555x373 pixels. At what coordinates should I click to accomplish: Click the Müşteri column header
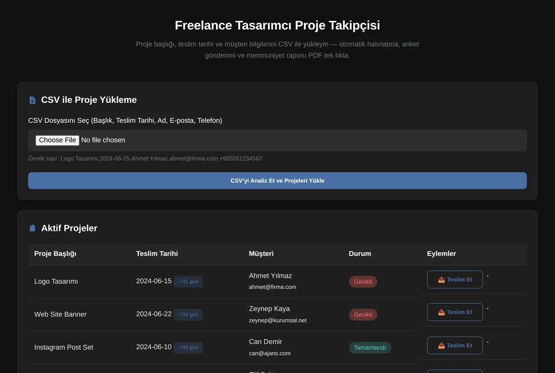click(261, 254)
